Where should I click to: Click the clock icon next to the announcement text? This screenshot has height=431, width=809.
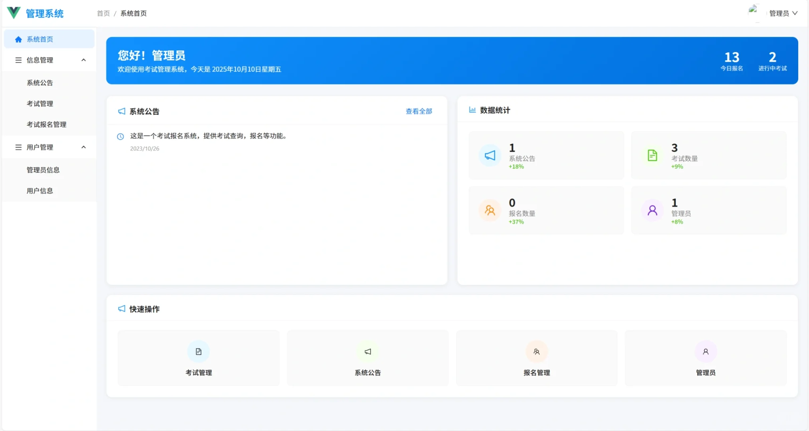tap(121, 136)
